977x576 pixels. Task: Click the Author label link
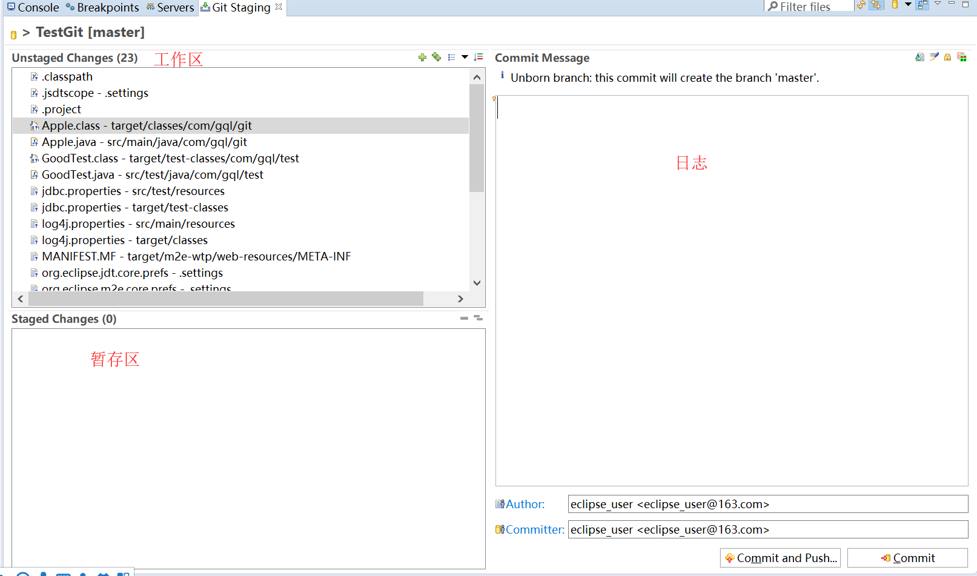(525, 504)
